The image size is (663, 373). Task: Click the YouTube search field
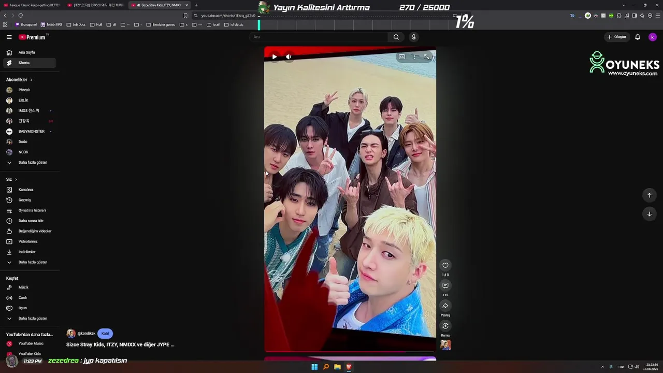(319, 37)
